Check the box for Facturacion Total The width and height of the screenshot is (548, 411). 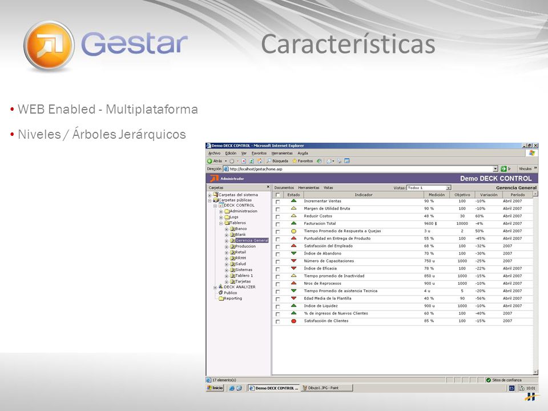coord(278,224)
